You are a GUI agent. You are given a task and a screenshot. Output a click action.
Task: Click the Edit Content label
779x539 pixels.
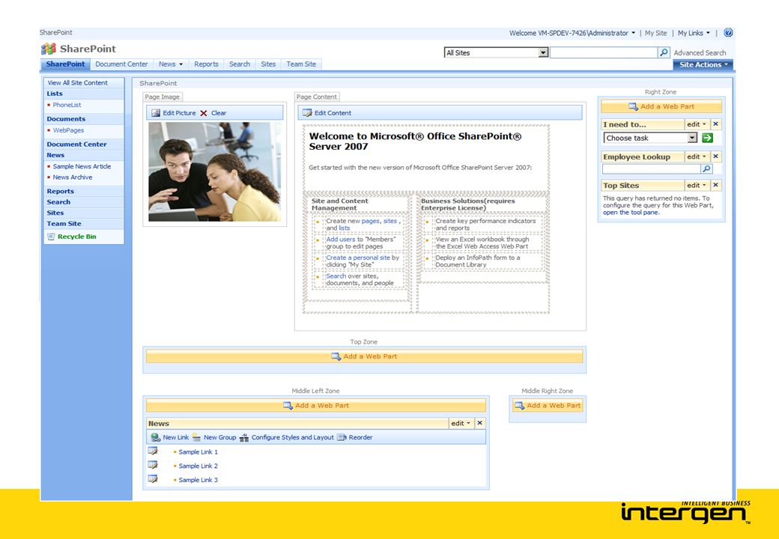[333, 113]
